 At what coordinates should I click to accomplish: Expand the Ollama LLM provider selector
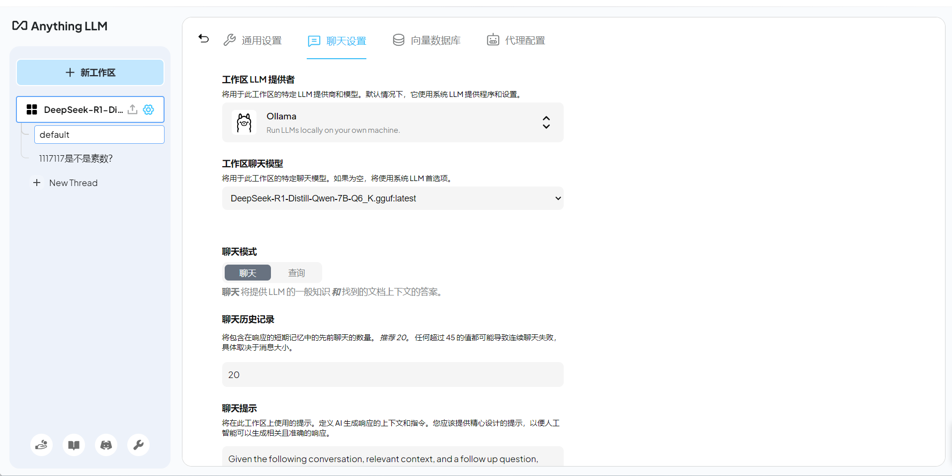[393, 122]
